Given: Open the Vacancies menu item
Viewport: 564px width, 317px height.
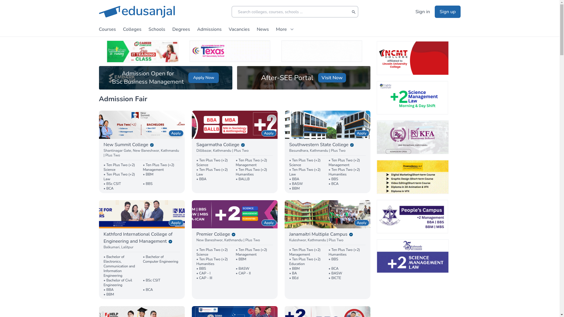Looking at the screenshot, I should [239, 29].
